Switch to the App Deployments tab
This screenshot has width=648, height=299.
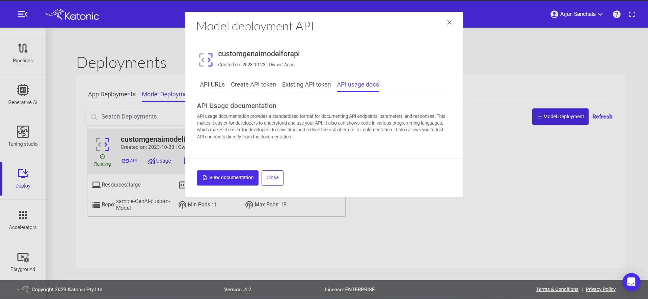pos(112,94)
